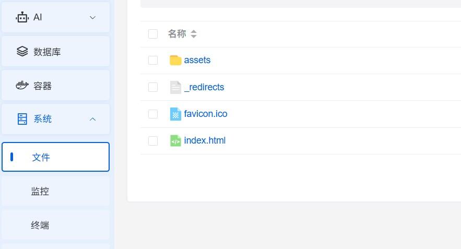This screenshot has height=249, width=461.
Task: Expand the AI menu chevron
Action: pyautogui.click(x=93, y=17)
